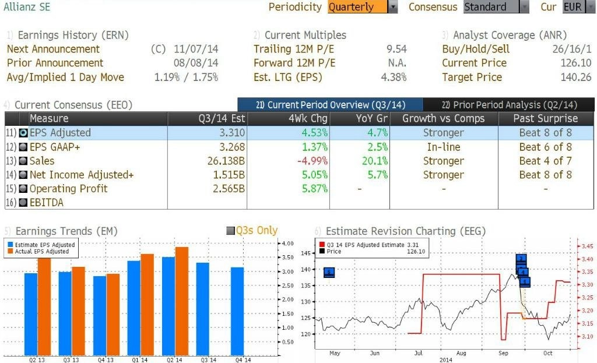Click event marker 1 in the revision chart
Screen dimensions: 597x363
(x=525, y=282)
